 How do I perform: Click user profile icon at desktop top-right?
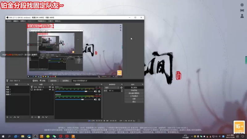(242, 16)
